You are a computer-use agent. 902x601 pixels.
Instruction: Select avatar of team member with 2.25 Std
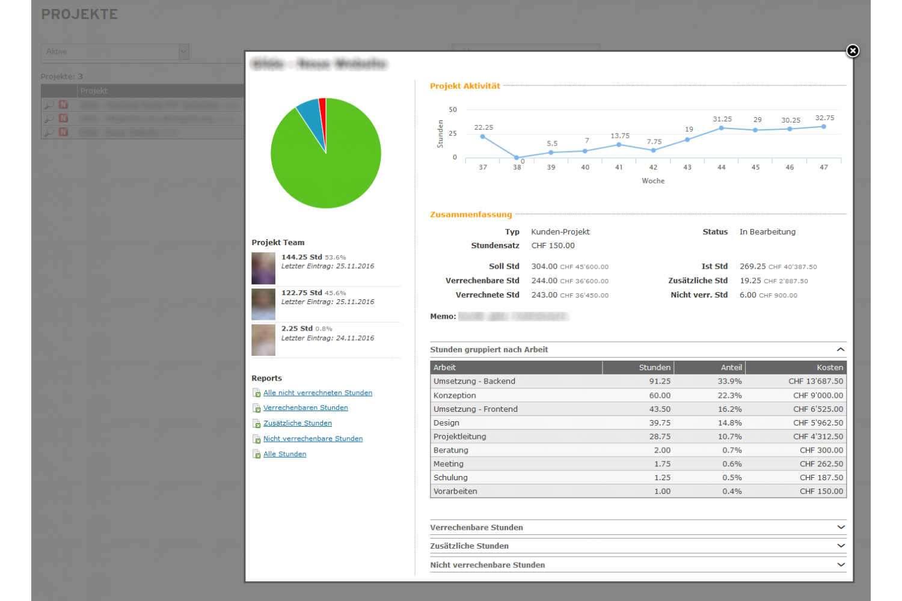point(263,340)
